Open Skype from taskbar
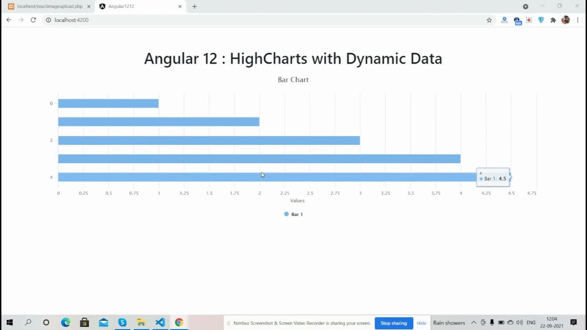 [x=122, y=323]
